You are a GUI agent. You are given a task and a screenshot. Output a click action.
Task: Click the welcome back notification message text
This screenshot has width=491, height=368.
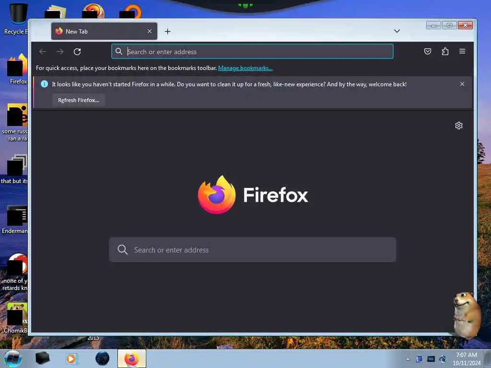[x=229, y=84]
